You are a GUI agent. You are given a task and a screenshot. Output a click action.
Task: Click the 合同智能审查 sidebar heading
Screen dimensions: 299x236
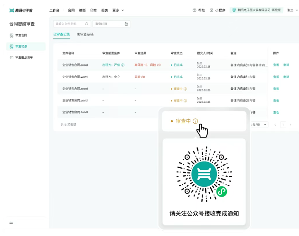pyautogui.click(x=22, y=24)
